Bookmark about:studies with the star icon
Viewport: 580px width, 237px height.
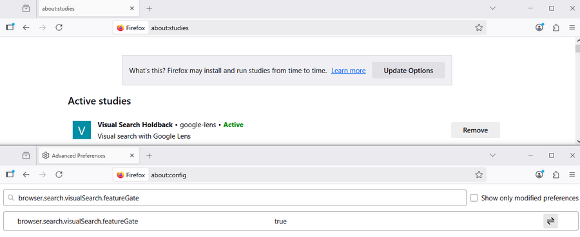tap(479, 28)
